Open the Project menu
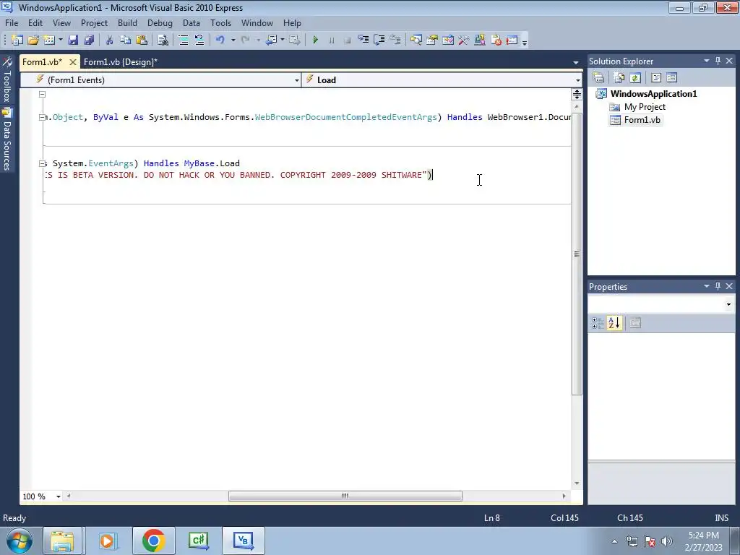 [95, 22]
